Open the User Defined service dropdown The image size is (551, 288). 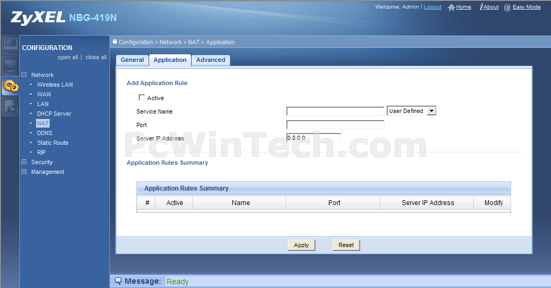point(411,111)
